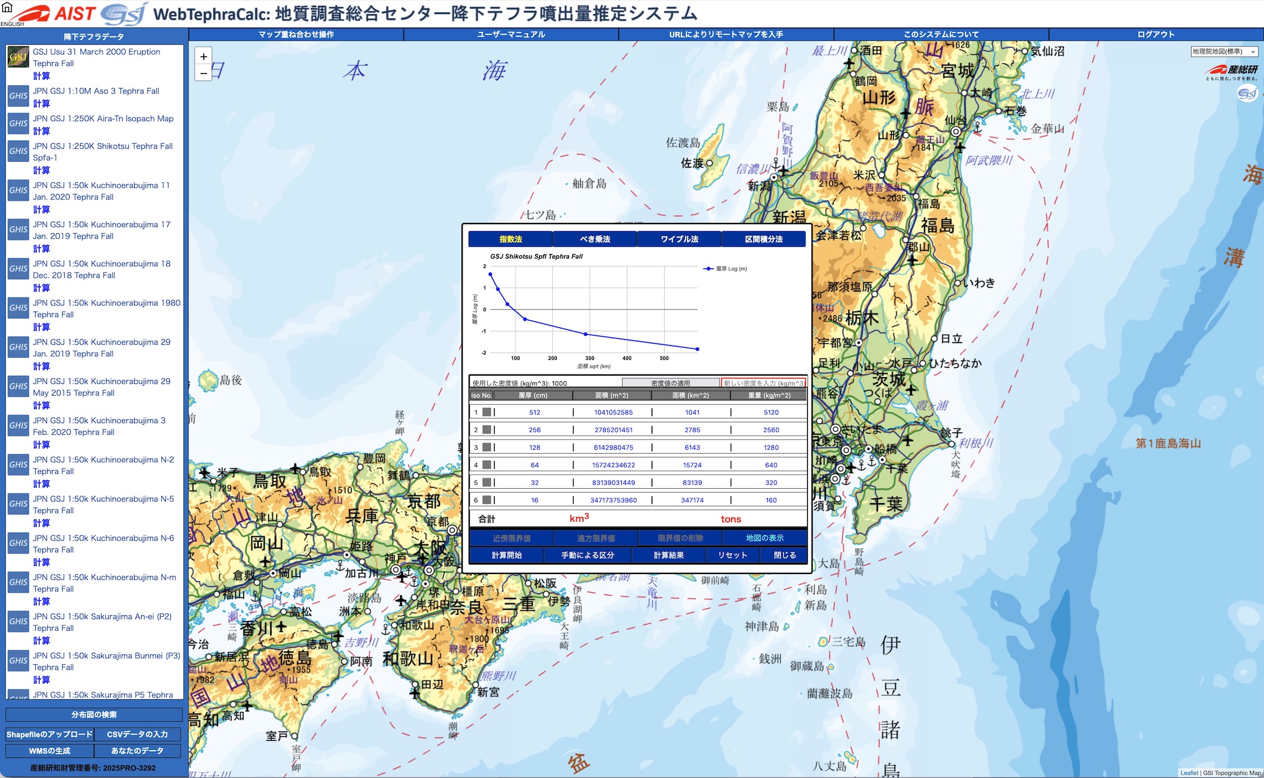The height and width of the screenshot is (778, 1264).
Task: Click the gray color swatch in Iso row 3
Action: pyautogui.click(x=487, y=447)
